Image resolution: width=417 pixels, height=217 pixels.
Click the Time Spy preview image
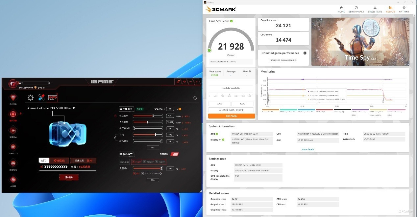coord(360,42)
